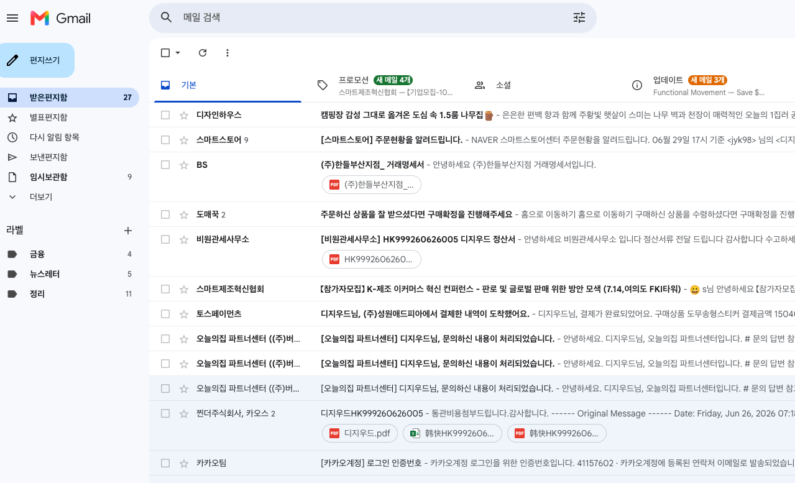Image resolution: width=795 pixels, height=483 pixels.
Task: Select the 비원관세사무소 email checkbox
Action: click(165, 239)
